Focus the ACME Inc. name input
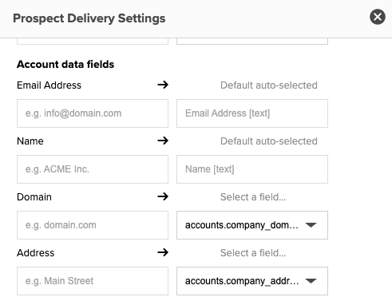The image size is (392, 301). 93,169
